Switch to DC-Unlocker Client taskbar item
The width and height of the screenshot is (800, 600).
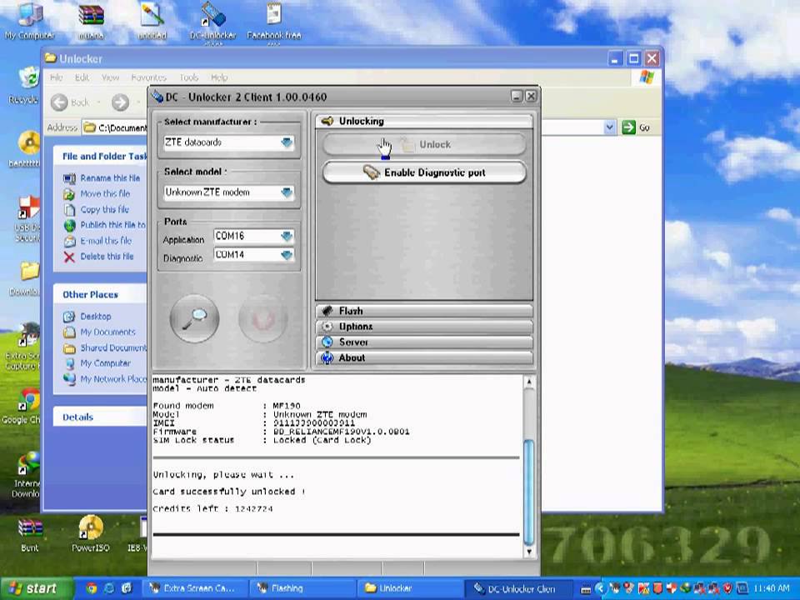pyautogui.click(x=517, y=589)
